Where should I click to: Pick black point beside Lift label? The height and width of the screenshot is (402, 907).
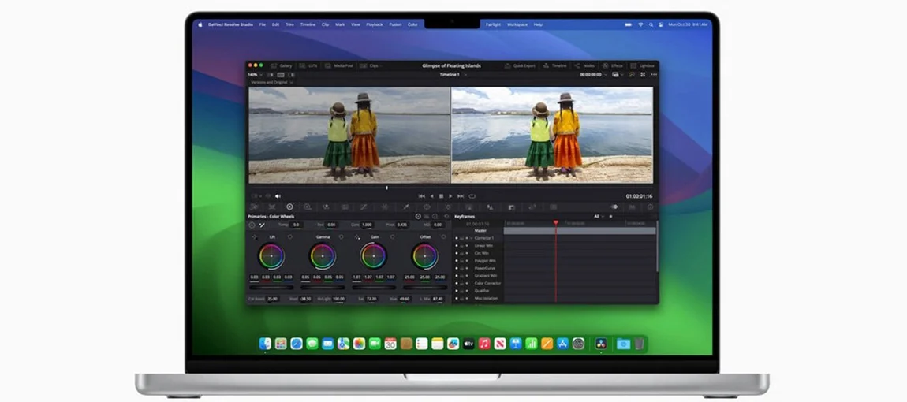click(255, 237)
